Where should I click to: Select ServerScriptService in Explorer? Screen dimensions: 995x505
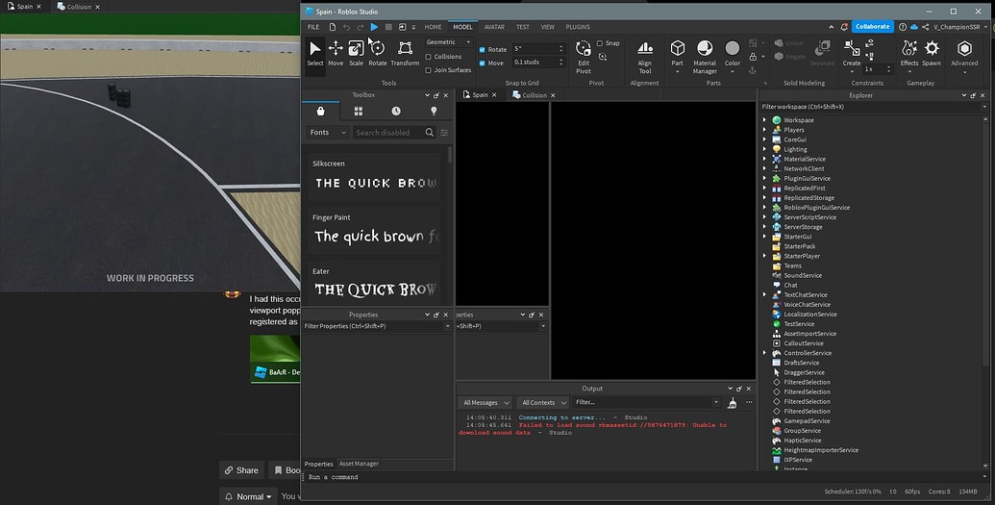pos(809,217)
